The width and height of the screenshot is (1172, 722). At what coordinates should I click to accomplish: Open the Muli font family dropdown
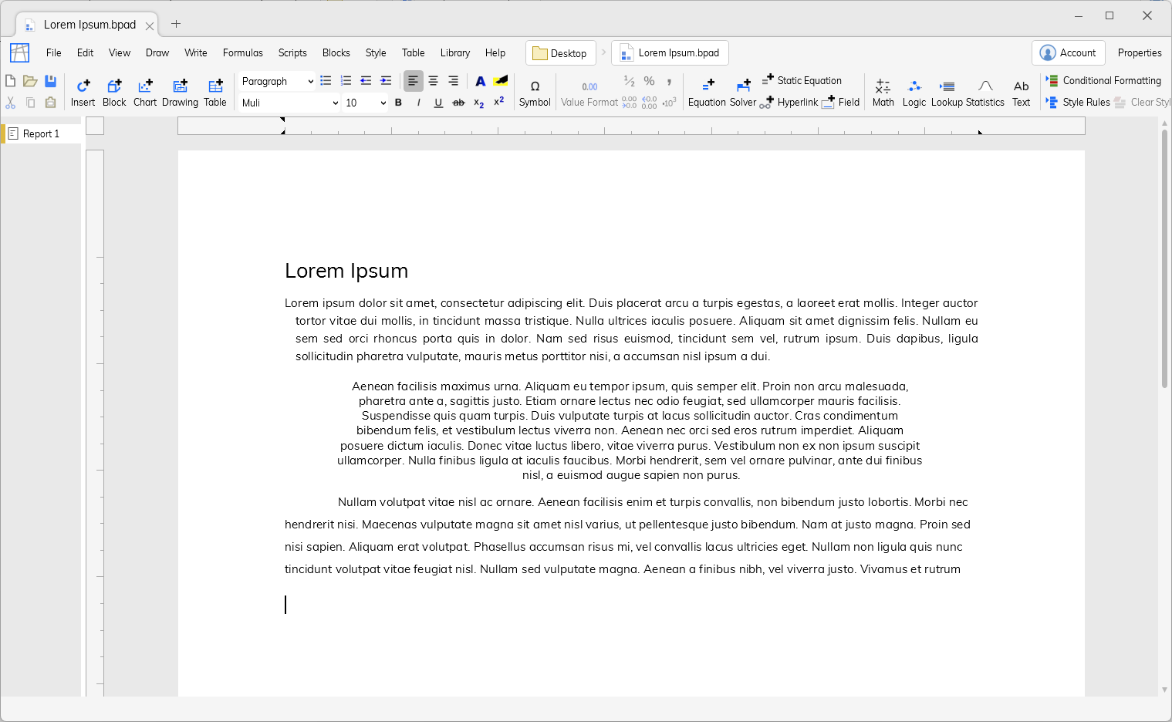(289, 103)
